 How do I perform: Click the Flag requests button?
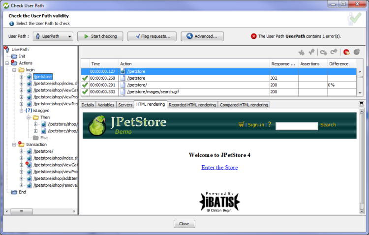pyautogui.click(x=152, y=36)
